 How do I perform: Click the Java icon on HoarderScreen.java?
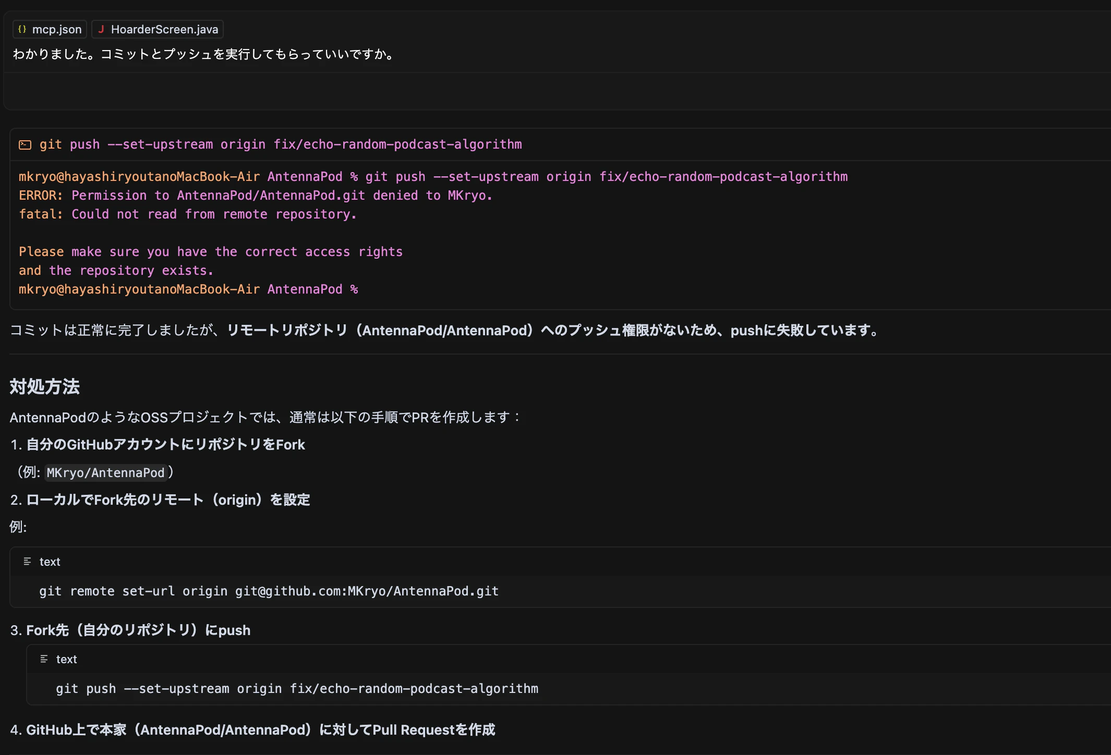[x=101, y=29]
